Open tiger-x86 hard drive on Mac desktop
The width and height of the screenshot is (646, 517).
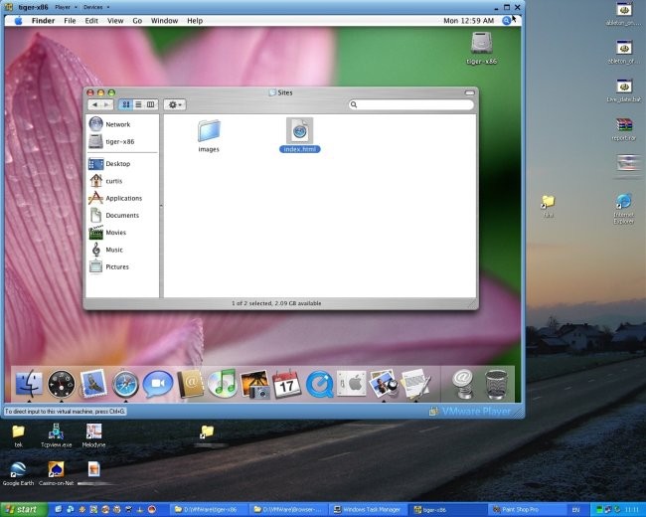tap(482, 49)
